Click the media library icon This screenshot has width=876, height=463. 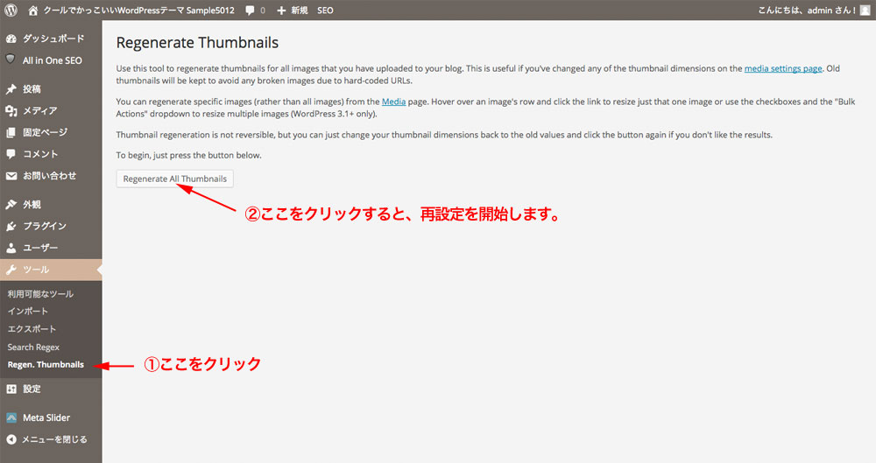[x=11, y=110]
